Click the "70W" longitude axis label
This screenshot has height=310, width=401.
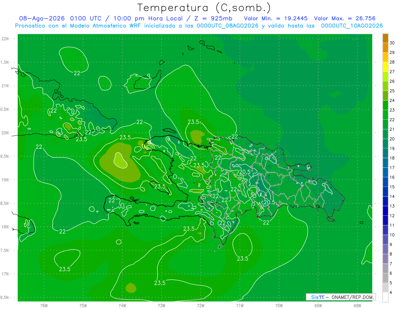coord(279,306)
